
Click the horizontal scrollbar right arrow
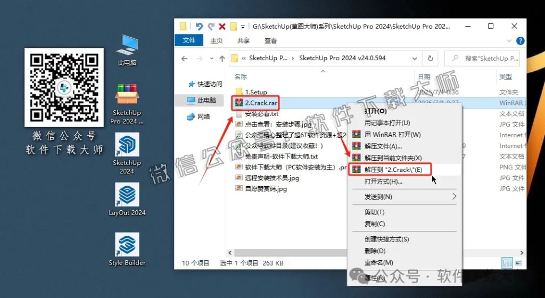[x=522, y=253]
